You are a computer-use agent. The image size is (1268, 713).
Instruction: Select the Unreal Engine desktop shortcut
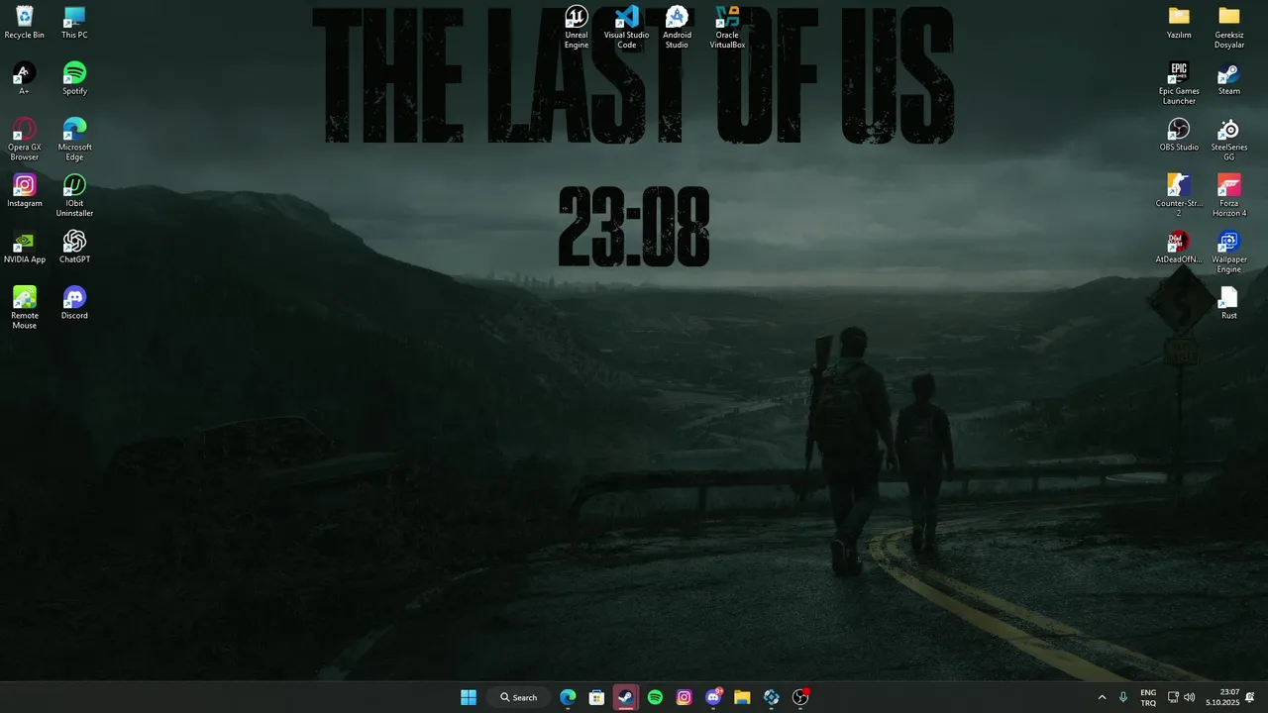click(x=577, y=27)
